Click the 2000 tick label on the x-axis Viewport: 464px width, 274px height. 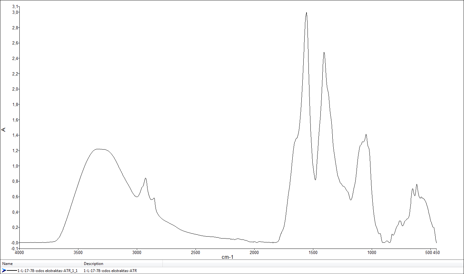click(x=254, y=252)
